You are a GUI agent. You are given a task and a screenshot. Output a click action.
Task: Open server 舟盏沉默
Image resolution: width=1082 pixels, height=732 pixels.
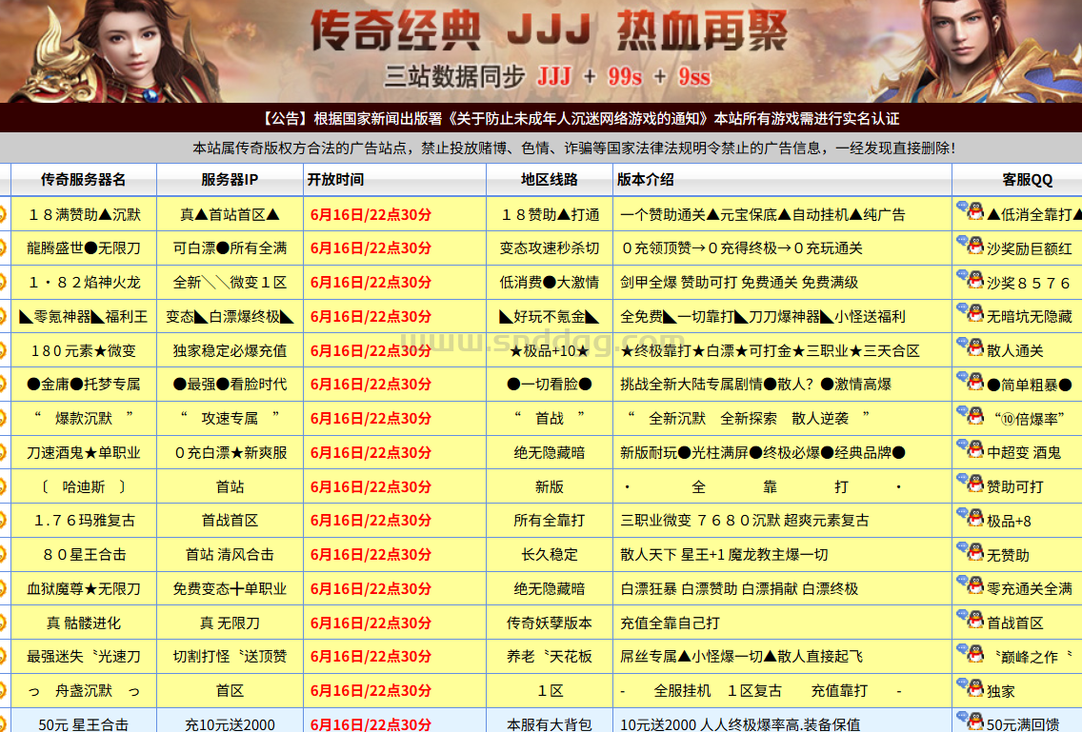pos(84,691)
